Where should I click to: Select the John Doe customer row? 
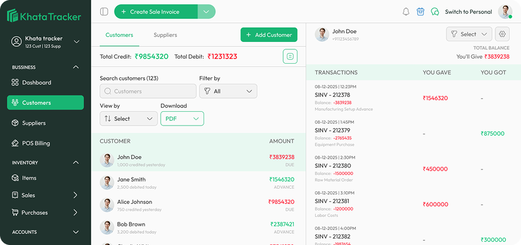199,160
